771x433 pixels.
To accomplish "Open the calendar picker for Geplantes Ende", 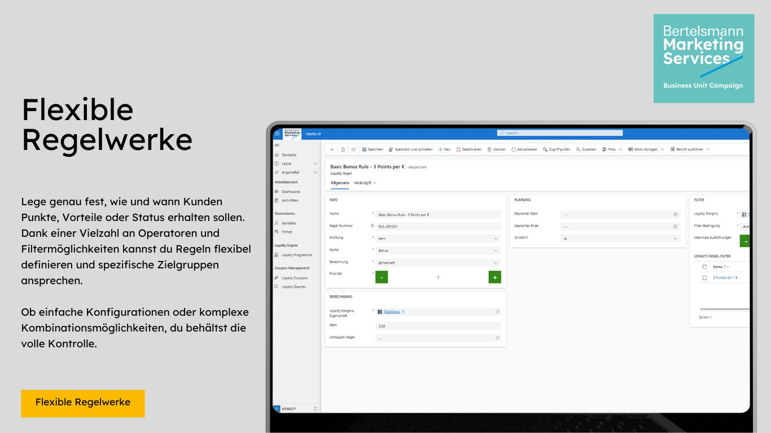I will tap(675, 227).
